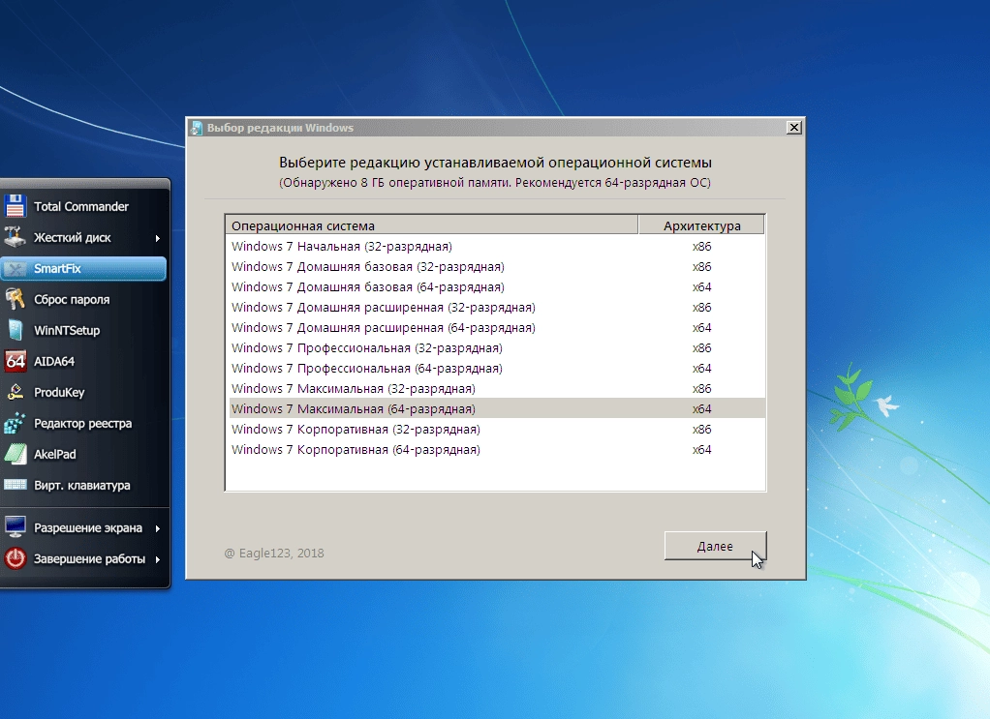Select Windows 7 Домашняя расширенная (32-разрядная)
This screenshot has width=990, height=719.
[497, 307]
